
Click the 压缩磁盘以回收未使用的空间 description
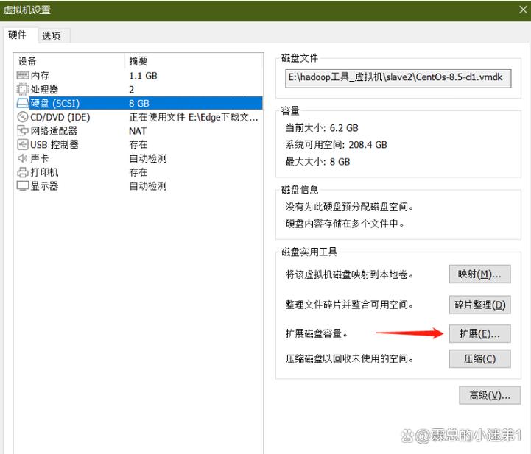[350, 358]
